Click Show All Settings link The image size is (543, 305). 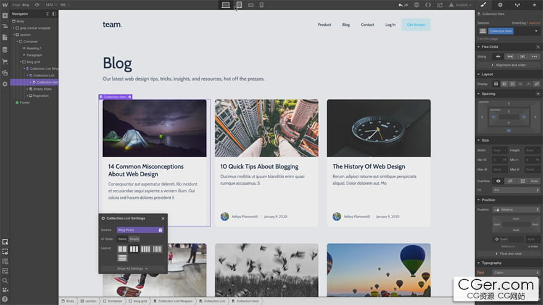pos(132,269)
